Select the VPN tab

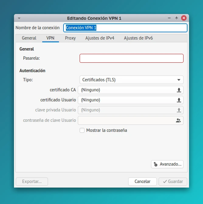pos(50,38)
